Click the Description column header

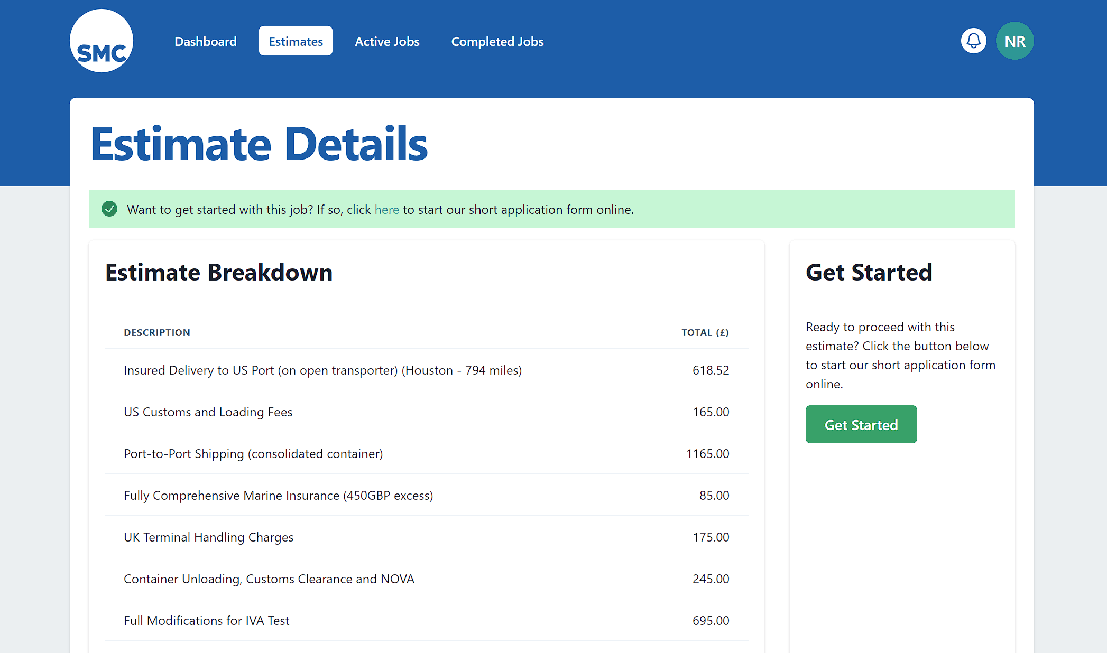(157, 333)
